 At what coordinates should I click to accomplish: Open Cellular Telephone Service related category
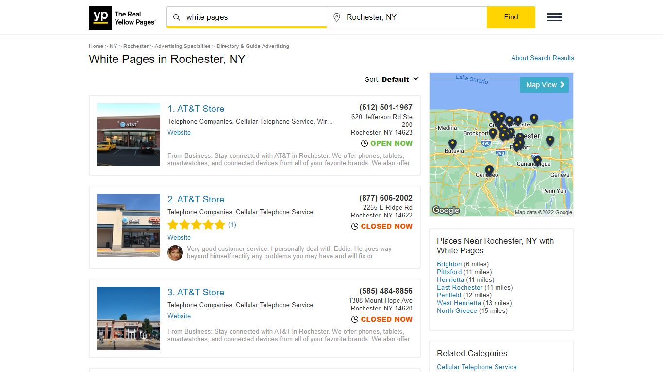pos(477,367)
